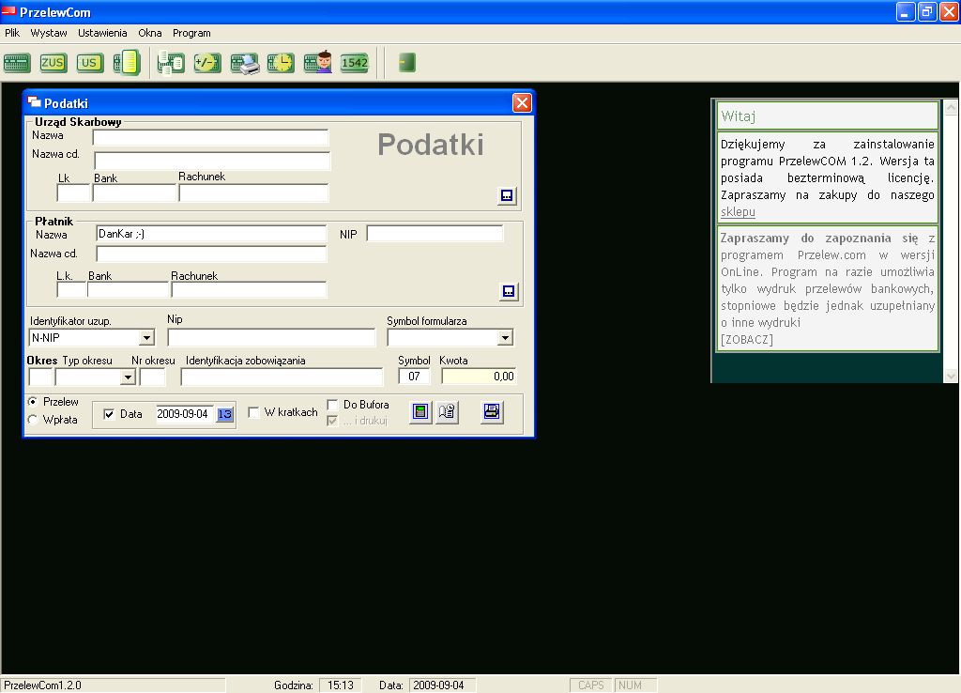The width and height of the screenshot is (961, 693).
Task: Click the grayed i drukuj checkbox
Action: point(333,421)
